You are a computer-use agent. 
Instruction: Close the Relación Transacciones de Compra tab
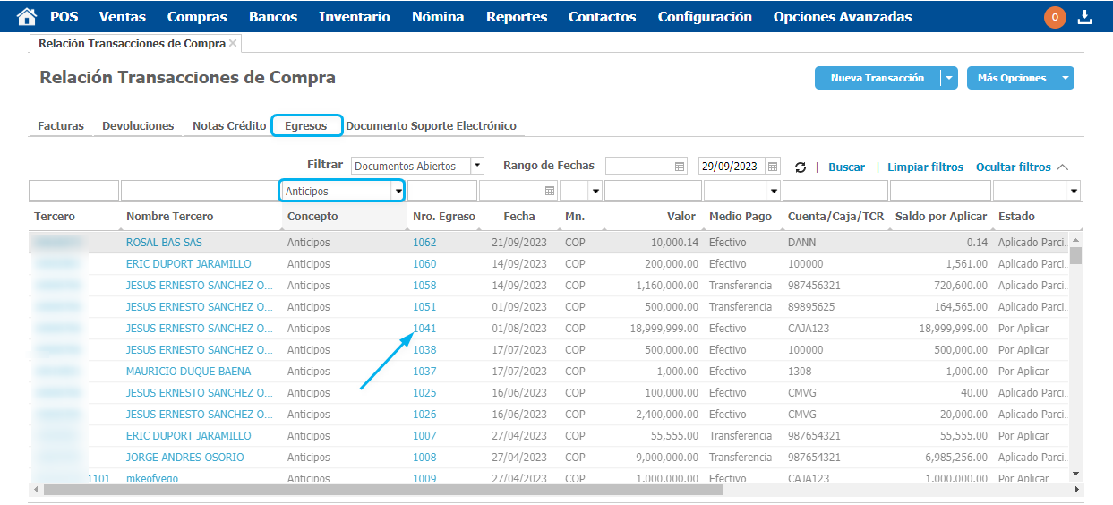point(233,43)
